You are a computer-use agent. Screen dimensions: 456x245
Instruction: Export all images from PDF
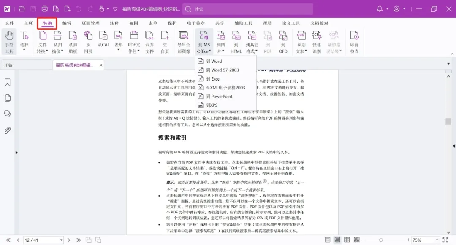pos(184,42)
